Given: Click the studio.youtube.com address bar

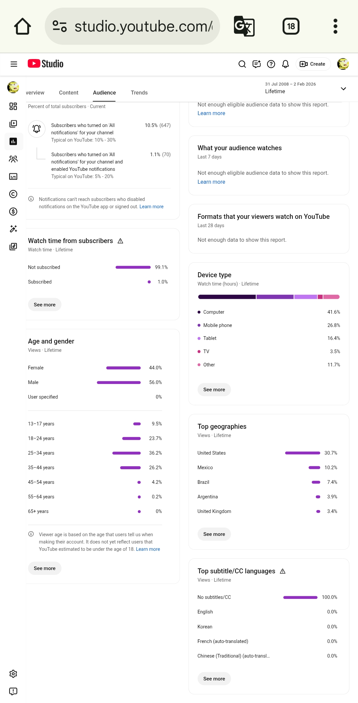Looking at the screenshot, I should click(132, 26).
